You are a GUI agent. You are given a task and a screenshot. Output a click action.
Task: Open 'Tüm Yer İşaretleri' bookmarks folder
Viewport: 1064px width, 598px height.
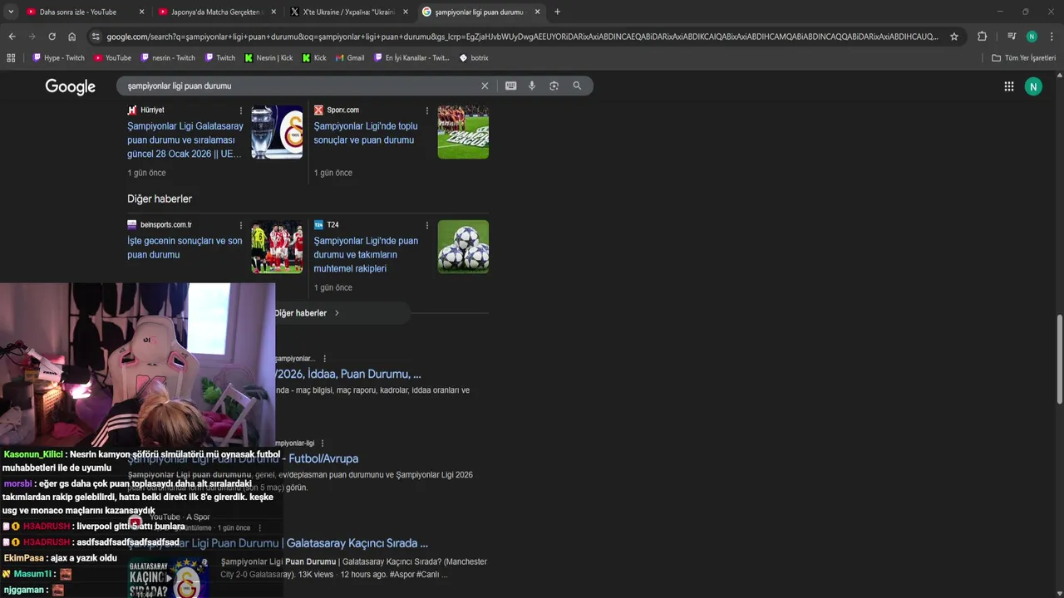point(1023,58)
